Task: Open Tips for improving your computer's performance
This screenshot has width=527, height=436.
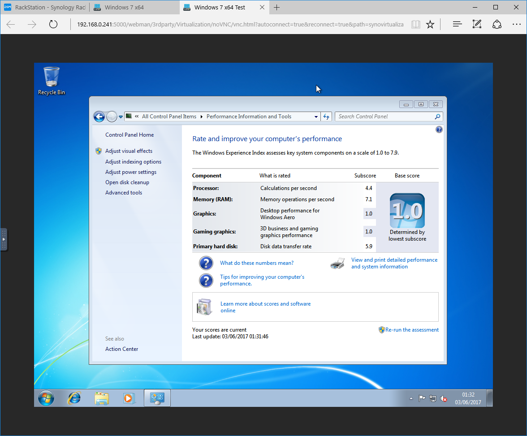Action: coord(262,281)
